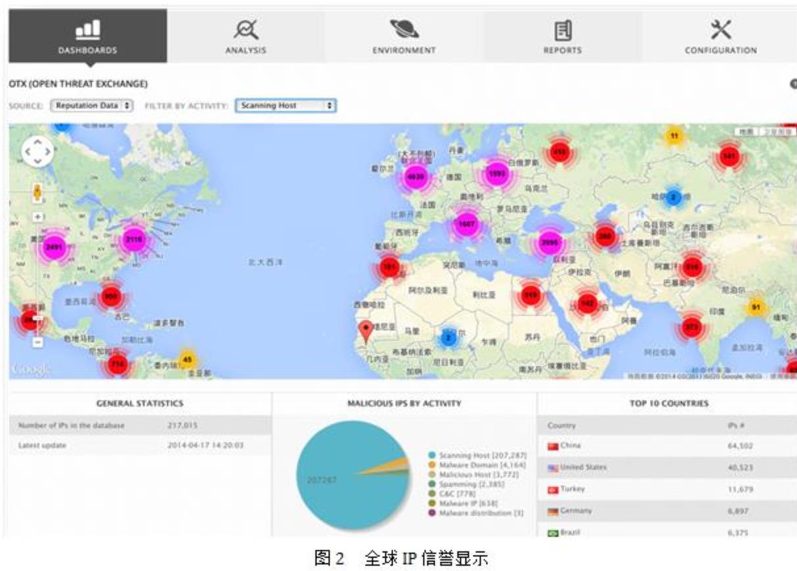Click the Malware Domain orange legend swatch
The image size is (797, 571).
pyautogui.click(x=432, y=465)
